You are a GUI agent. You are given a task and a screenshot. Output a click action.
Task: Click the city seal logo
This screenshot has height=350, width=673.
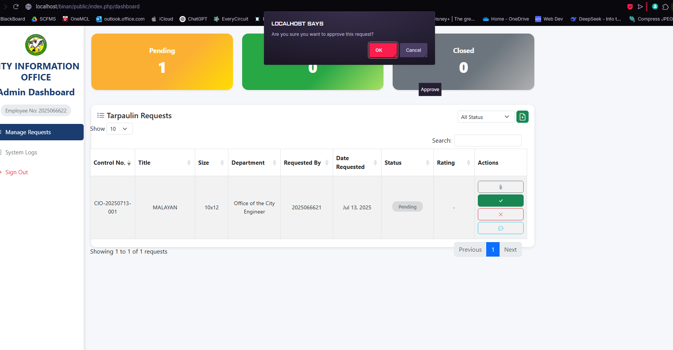pos(36,45)
